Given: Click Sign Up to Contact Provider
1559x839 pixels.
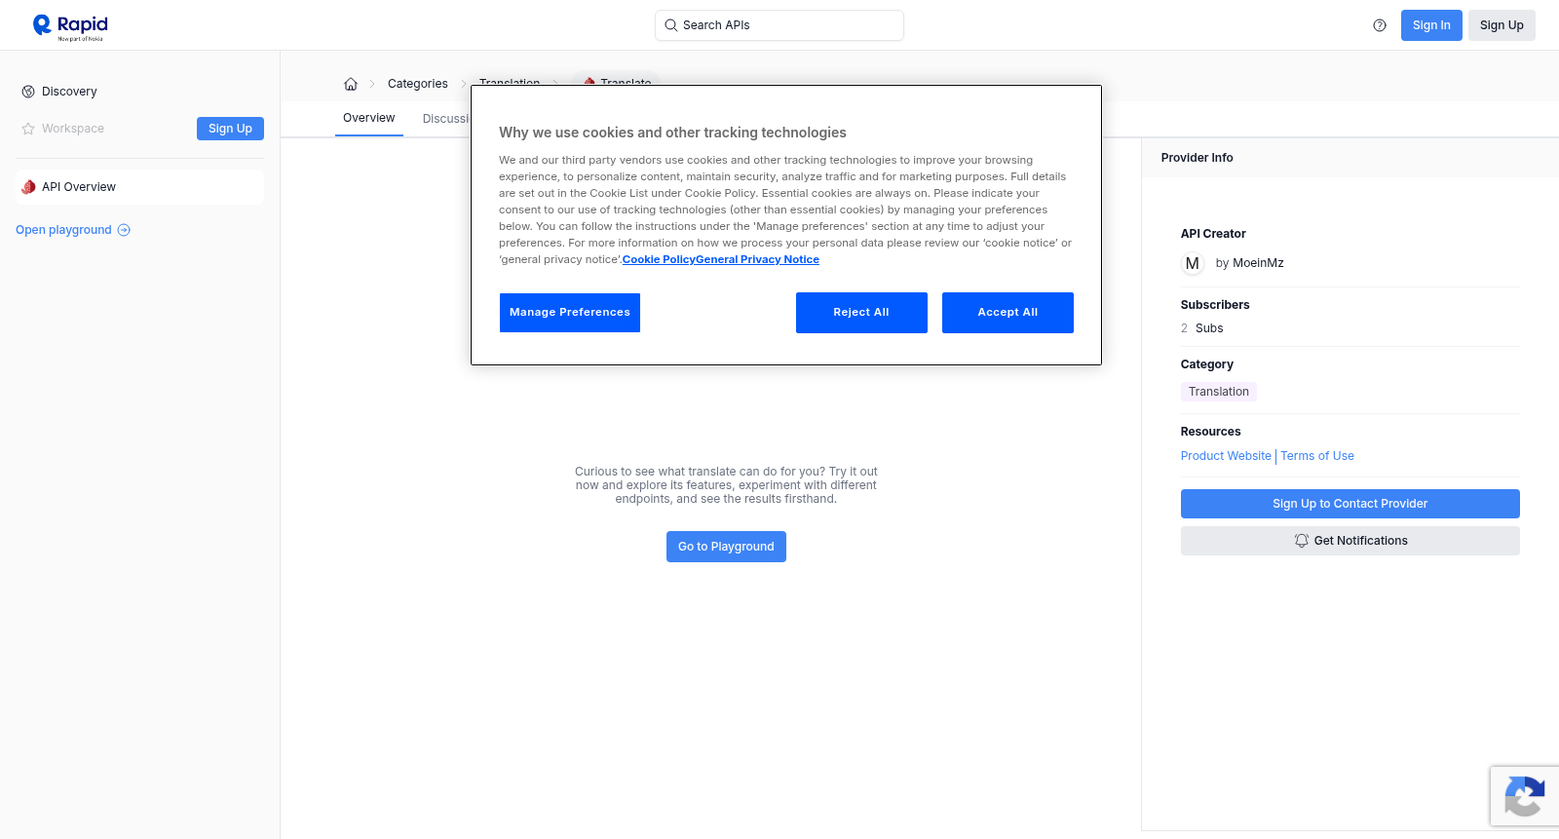Looking at the screenshot, I should pos(1350,504).
